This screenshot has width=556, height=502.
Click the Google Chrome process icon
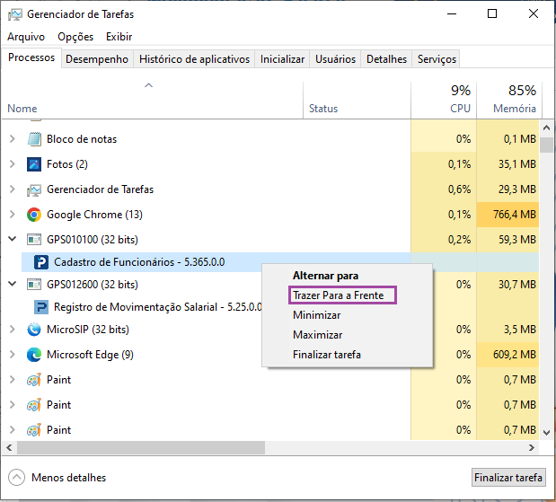[x=34, y=215]
